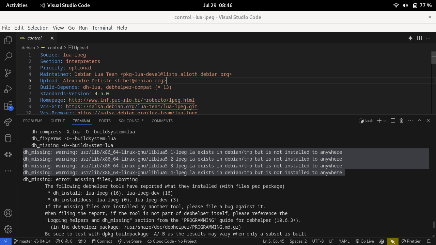This screenshot has height=245, width=436.
Task: Open terminal panel More Actions ellipsis
Action: pyautogui.click(x=410, y=121)
